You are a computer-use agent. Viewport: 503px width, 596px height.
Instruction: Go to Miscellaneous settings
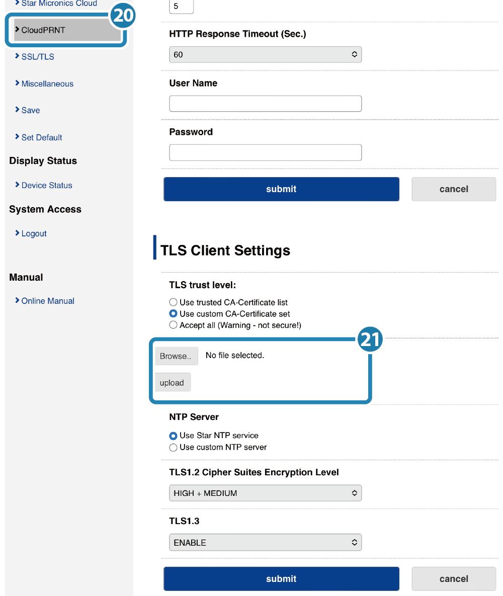[x=47, y=84]
